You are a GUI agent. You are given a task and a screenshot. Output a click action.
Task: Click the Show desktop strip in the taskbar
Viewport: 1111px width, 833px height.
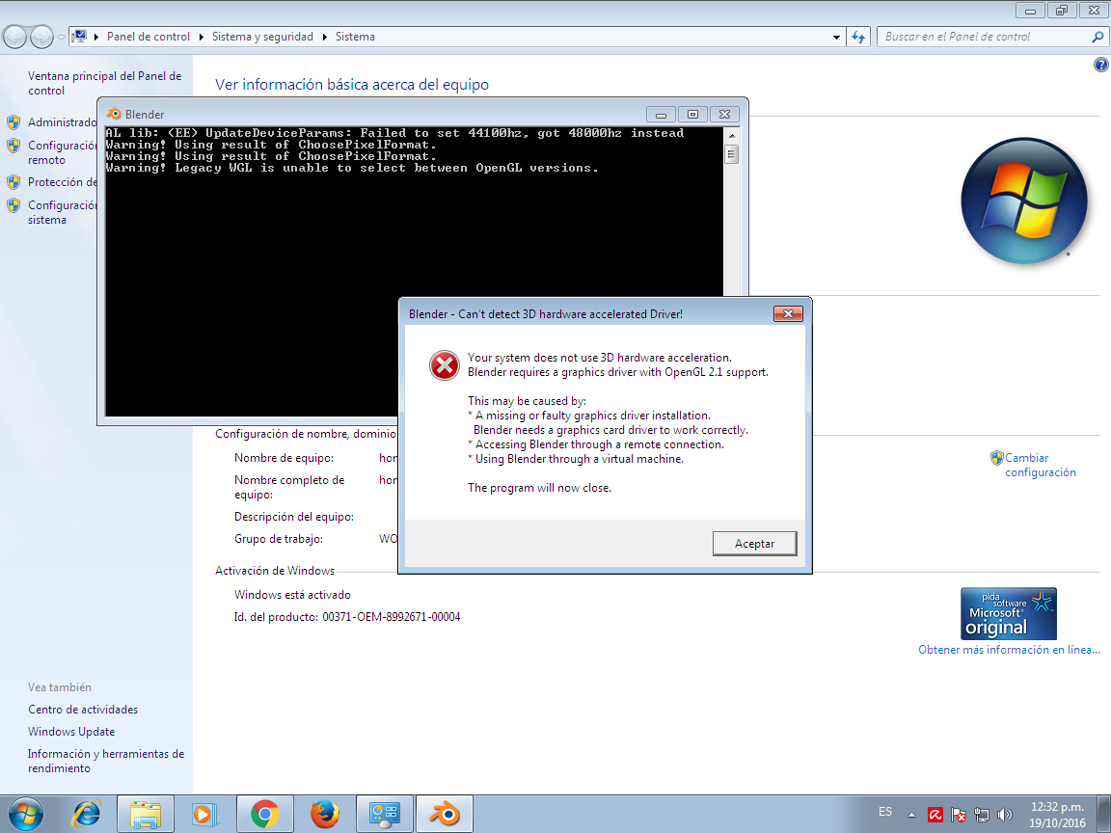click(x=1104, y=814)
